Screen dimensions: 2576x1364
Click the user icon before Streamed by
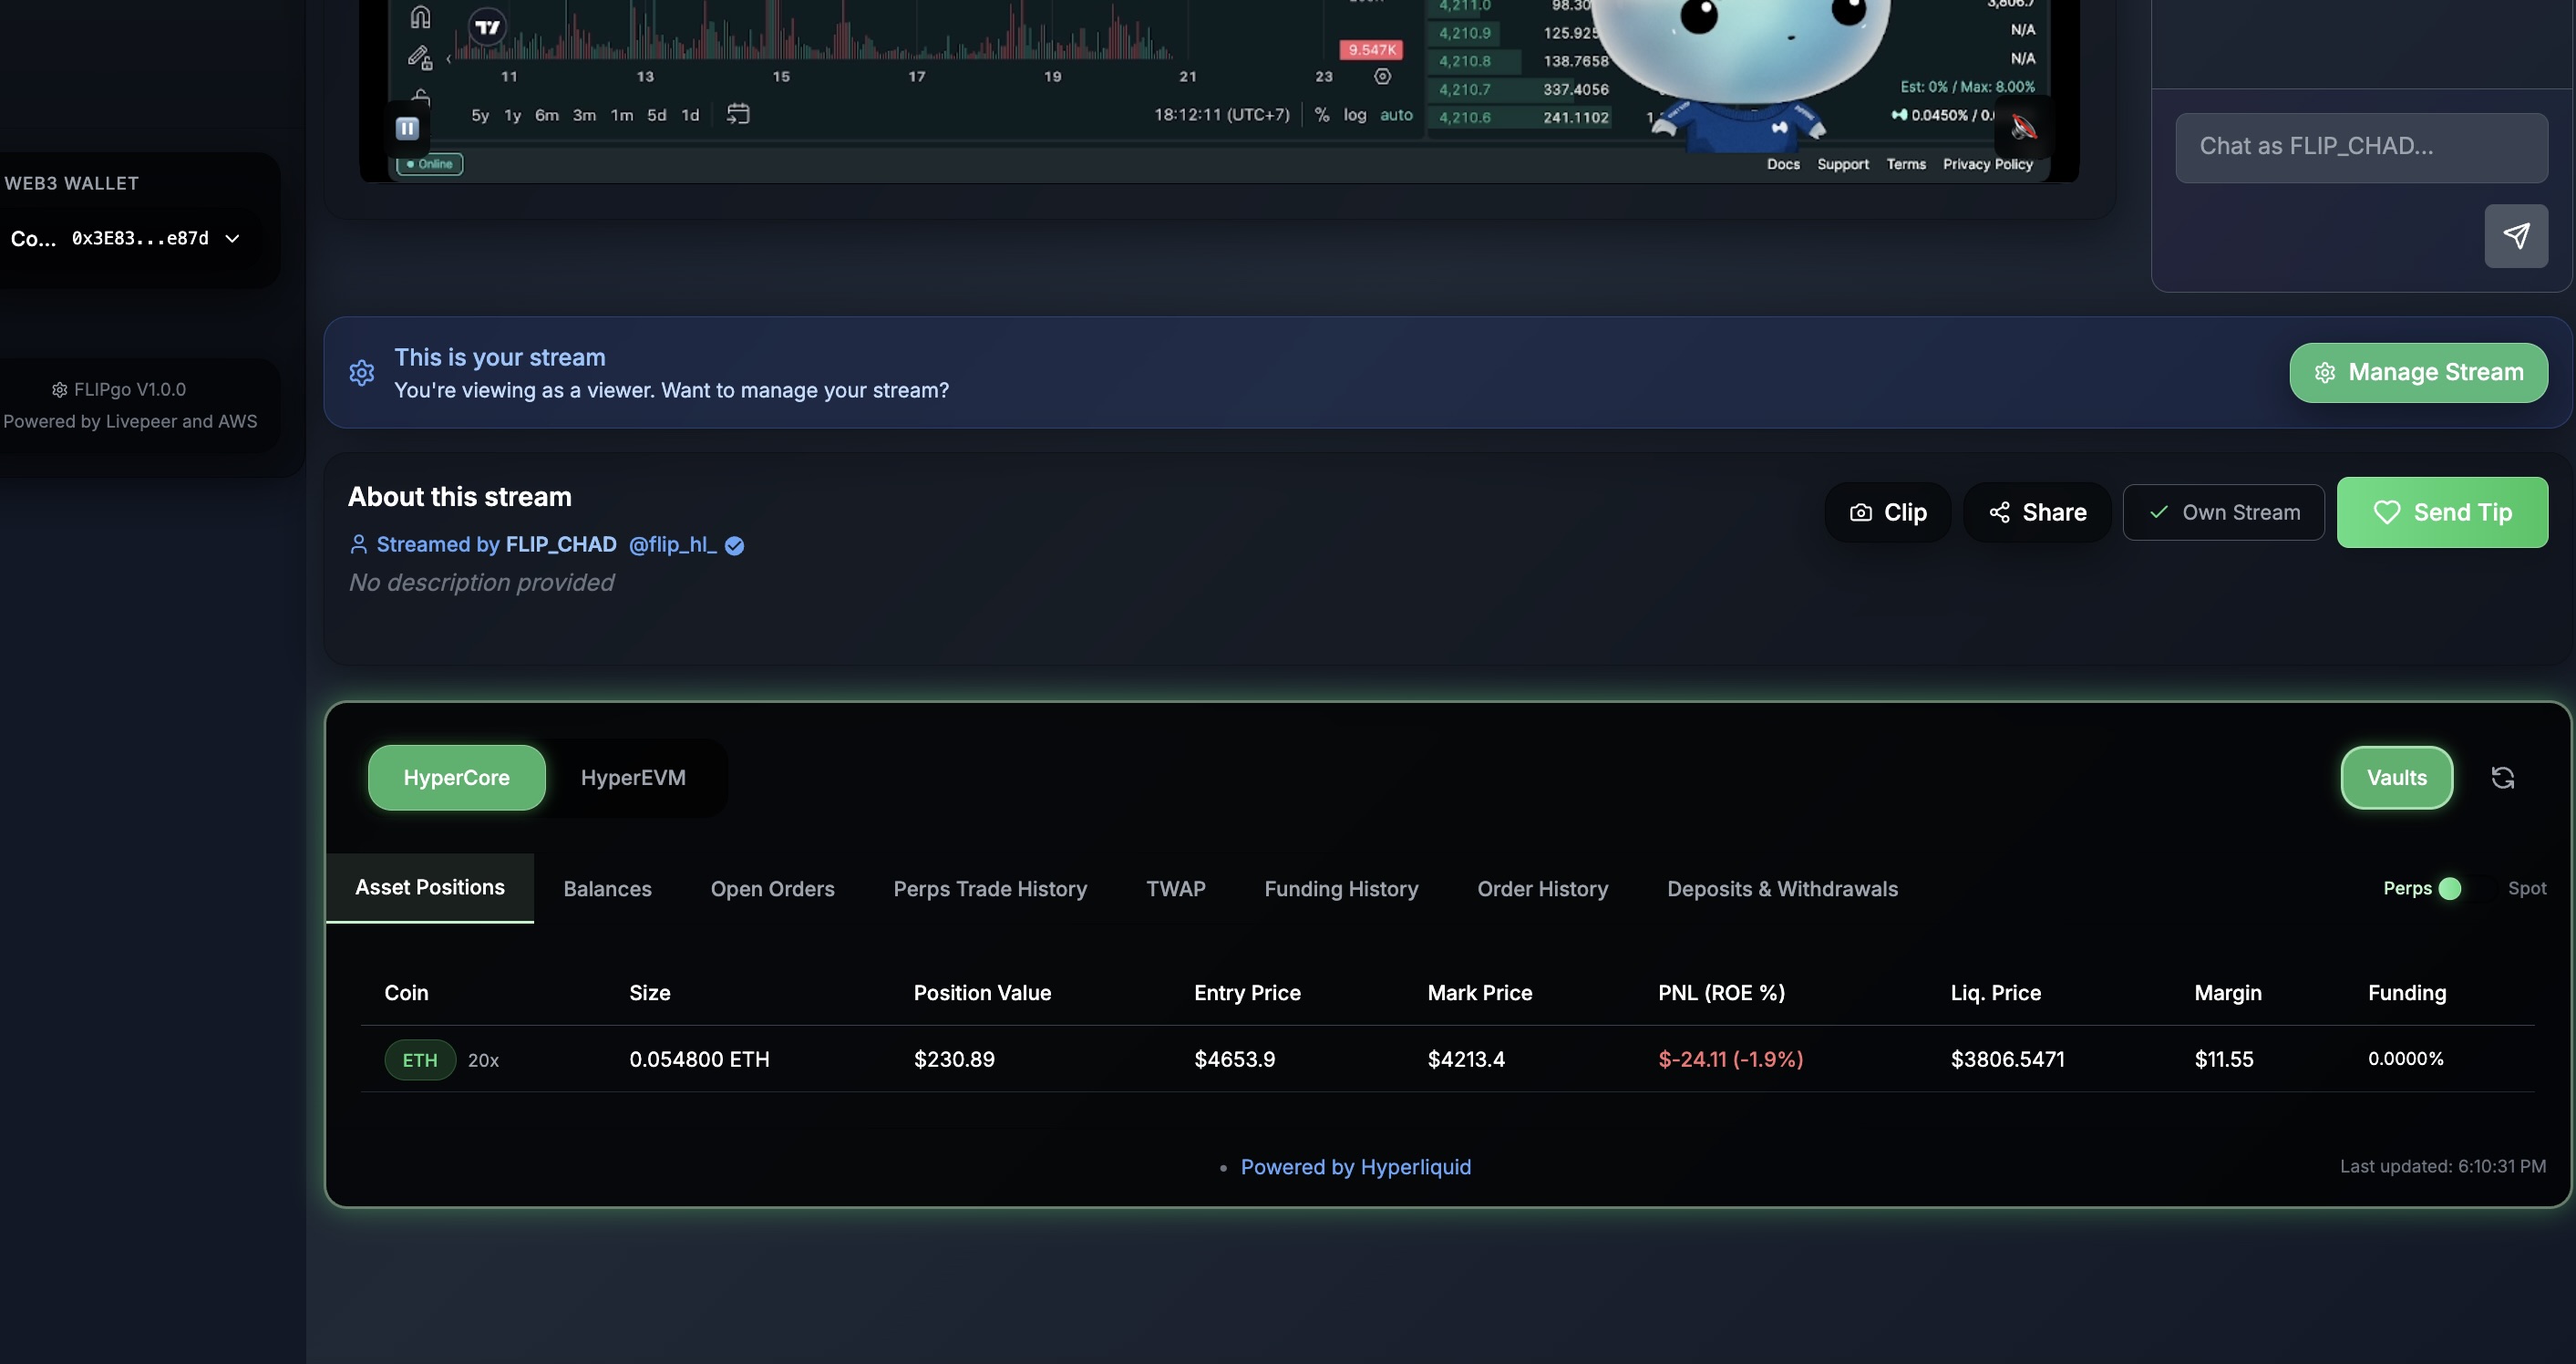[x=358, y=544]
